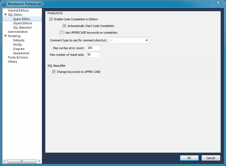Go to SQL Execution settings
Viewport: 226px width, 166px height.
[22, 27]
